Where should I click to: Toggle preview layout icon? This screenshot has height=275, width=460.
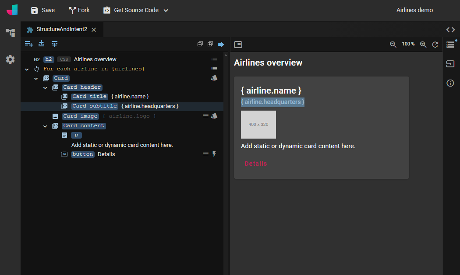pyautogui.click(x=238, y=45)
